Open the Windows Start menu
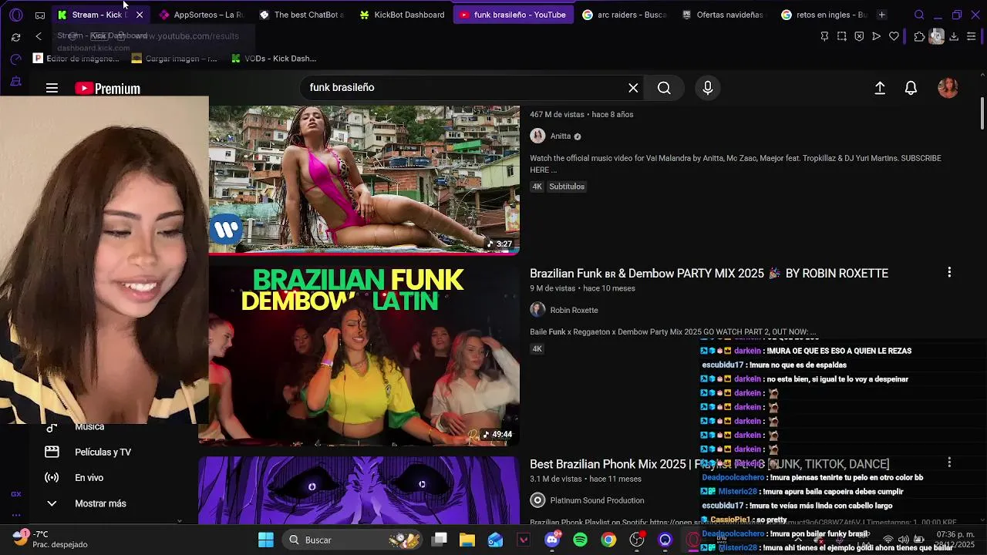Image resolution: width=987 pixels, height=555 pixels. pyautogui.click(x=265, y=540)
